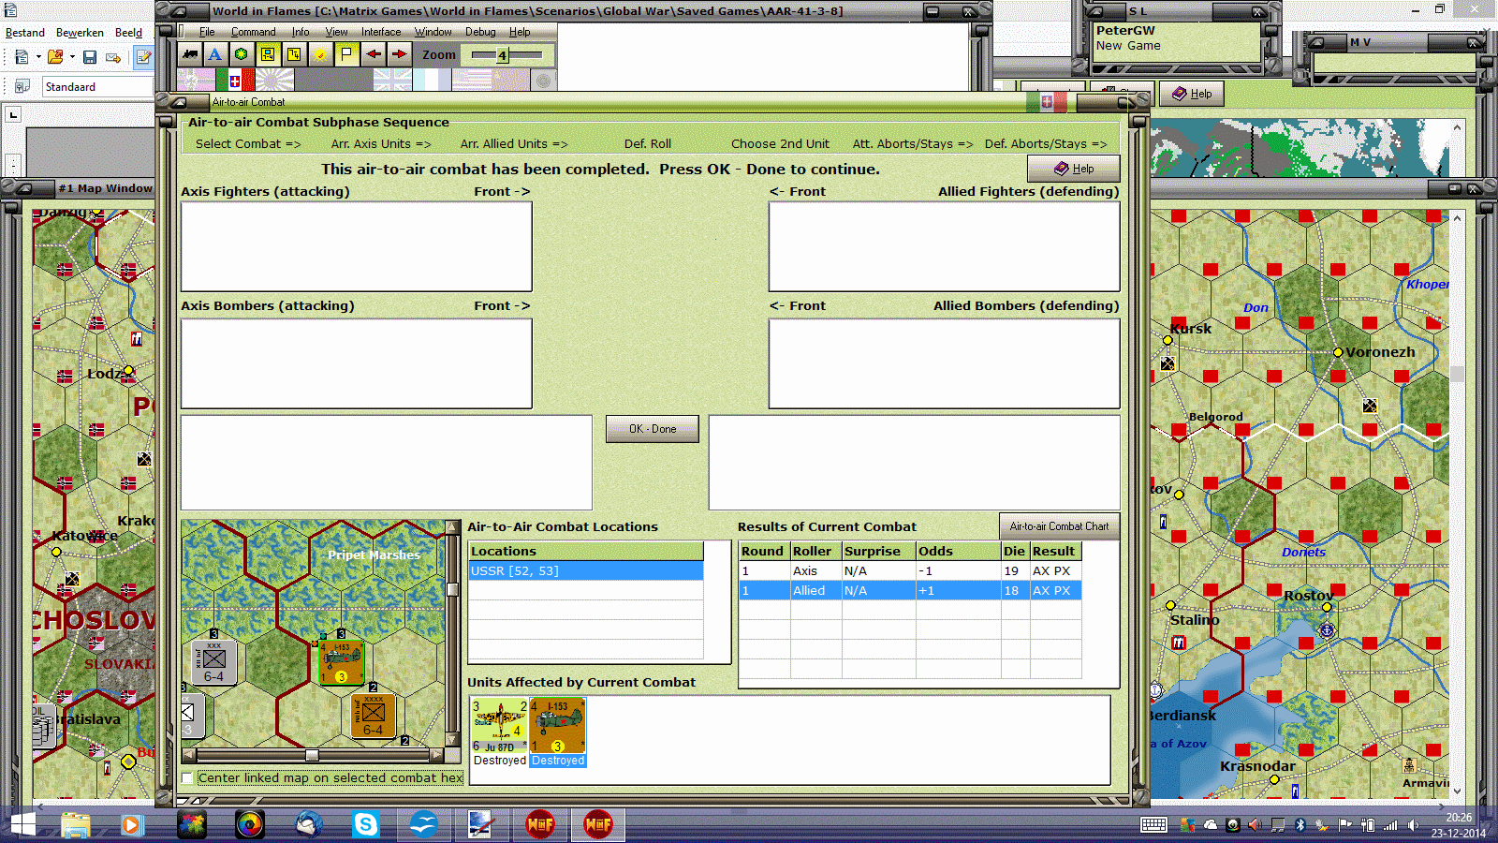
Task: Open the File menu in World in Flames
Action: coord(207,32)
